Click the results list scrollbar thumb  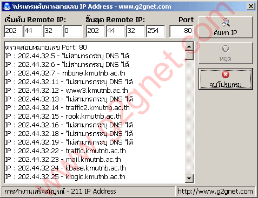189,55
